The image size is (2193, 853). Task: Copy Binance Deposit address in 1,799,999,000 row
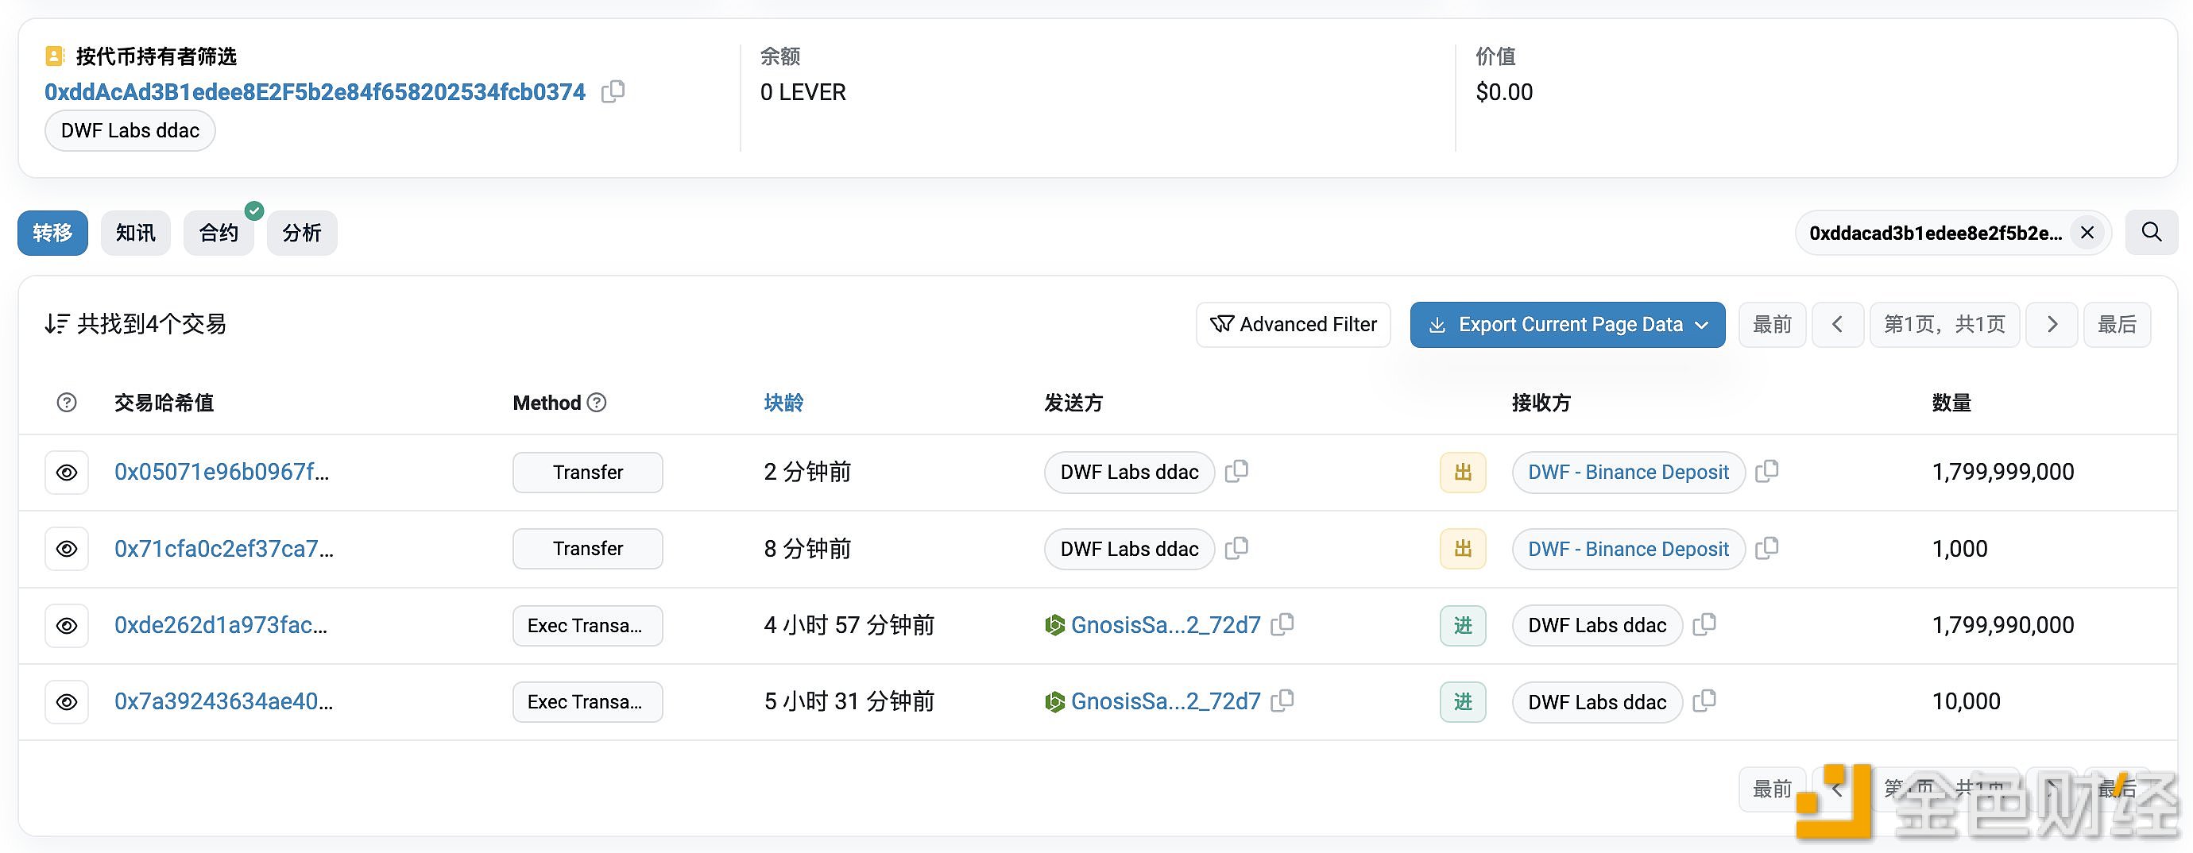click(x=1766, y=471)
